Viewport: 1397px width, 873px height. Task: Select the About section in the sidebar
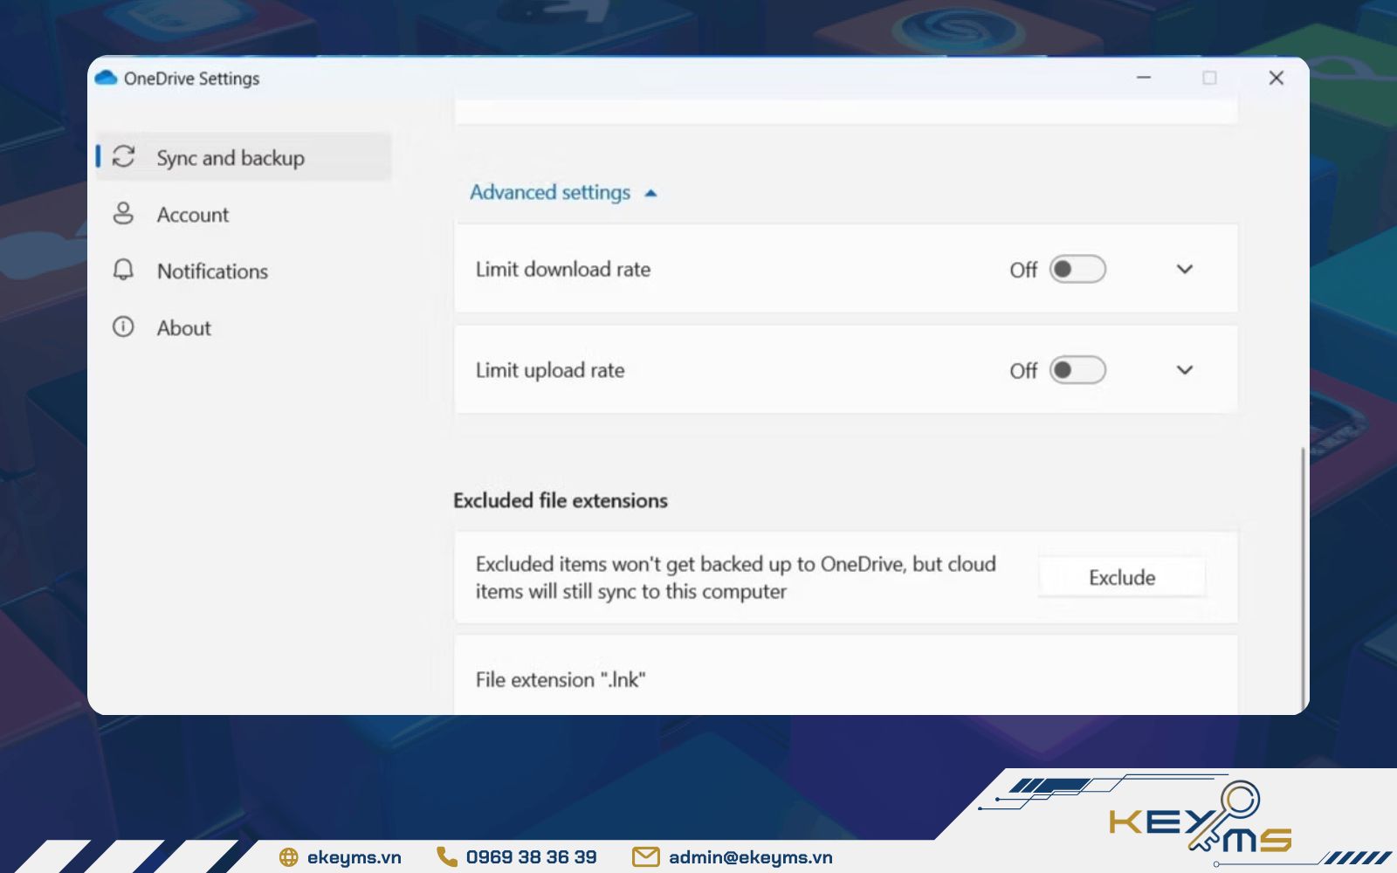point(183,327)
